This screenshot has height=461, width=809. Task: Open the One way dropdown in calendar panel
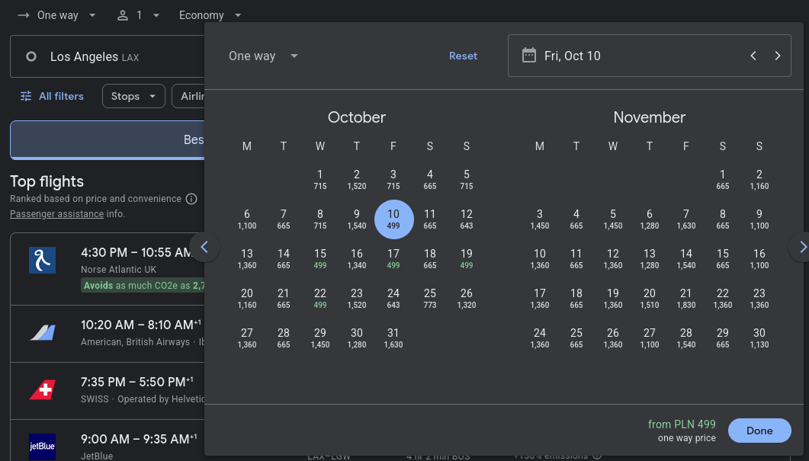click(x=263, y=56)
